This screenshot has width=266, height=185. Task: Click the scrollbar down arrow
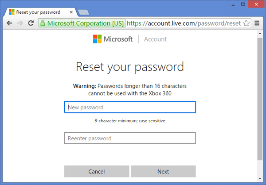pos(260,178)
